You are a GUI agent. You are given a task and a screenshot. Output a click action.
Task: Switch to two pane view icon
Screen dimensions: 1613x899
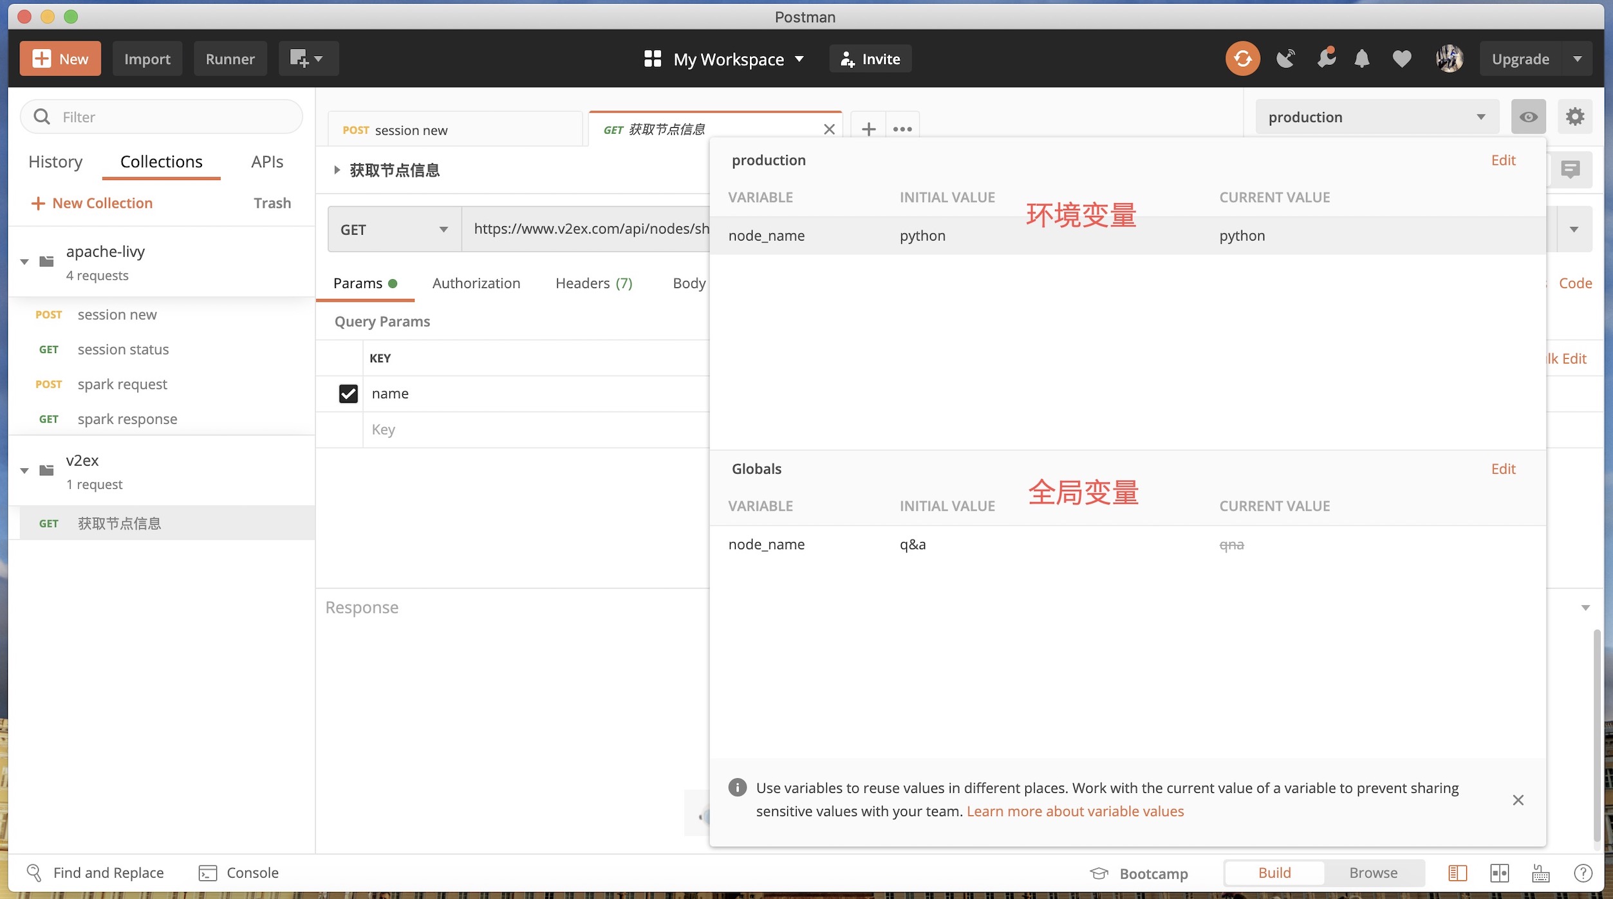[x=1499, y=873]
